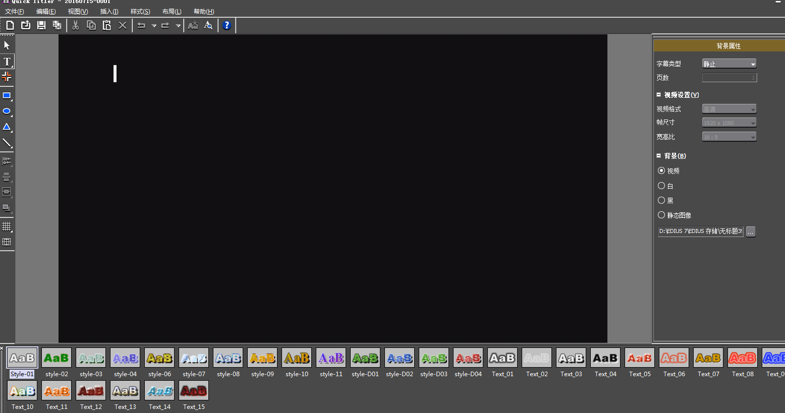This screenshot has width=785, height=413.
Task: Select the ellipse shape tool
Action: pos(7,111)
